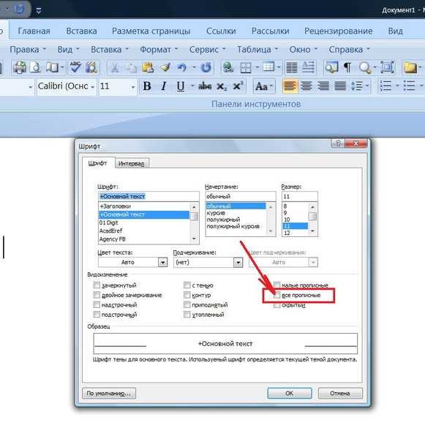Click the 'По умолчанию...' button
Viewport: 425px width, 439px height.
pyautogui.click(x=109, y=393)
